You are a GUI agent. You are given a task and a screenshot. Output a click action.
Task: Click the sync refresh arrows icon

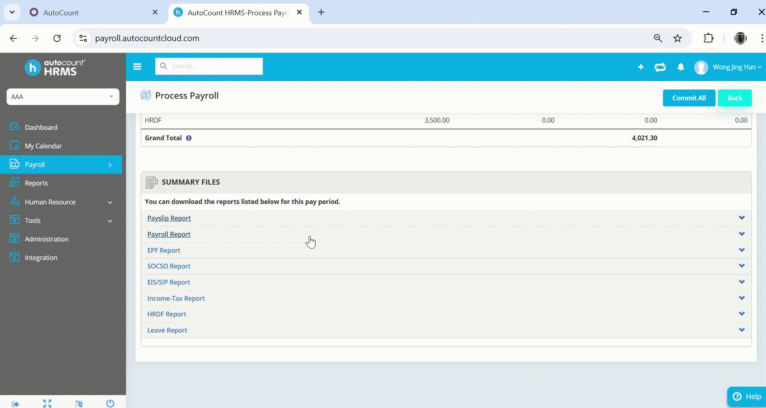[660, 67]
